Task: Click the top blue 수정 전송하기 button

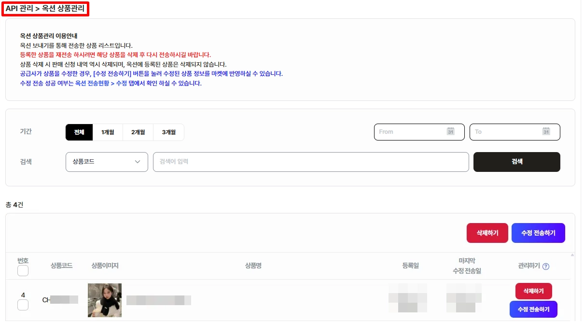Action: (x=538, y=233)
